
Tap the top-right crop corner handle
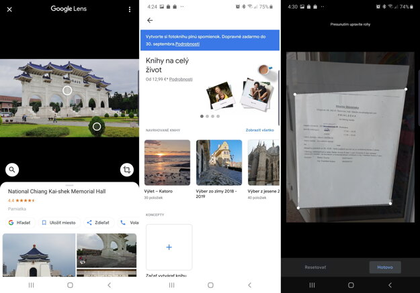pos(406,89)
